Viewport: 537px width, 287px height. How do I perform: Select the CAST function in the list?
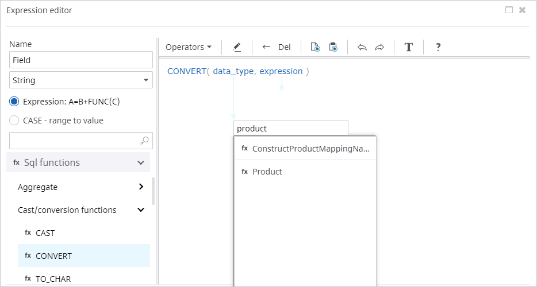[45, 233]
